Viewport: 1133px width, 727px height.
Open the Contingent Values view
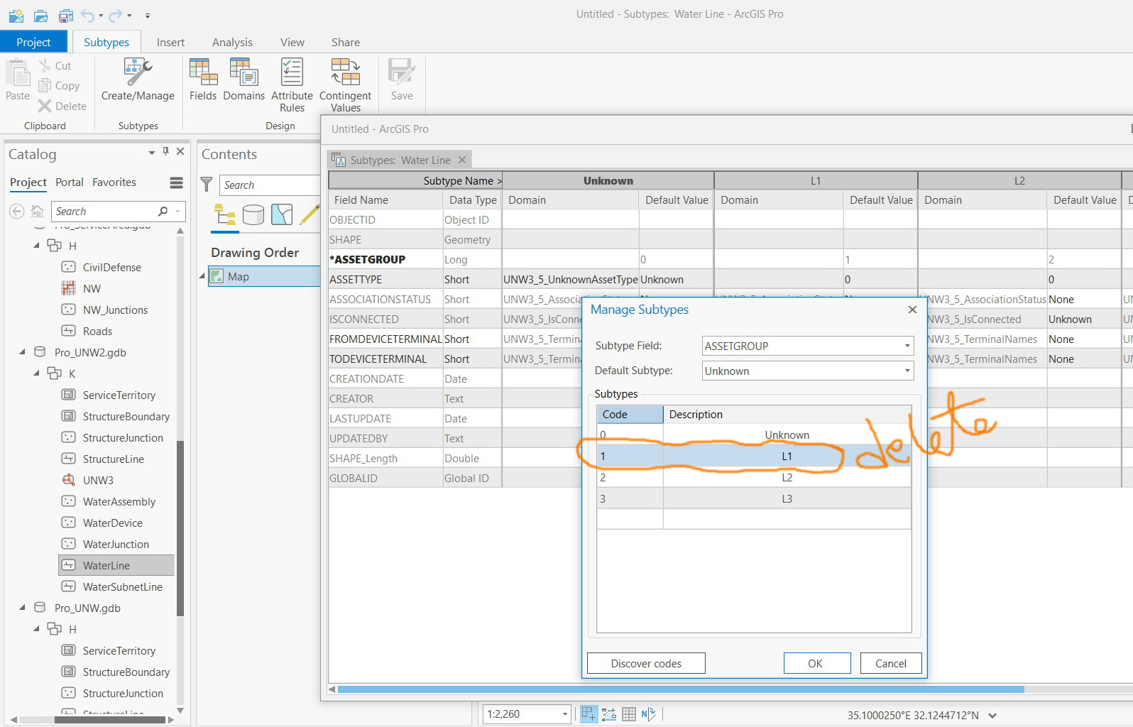click(x=346, y=85)
